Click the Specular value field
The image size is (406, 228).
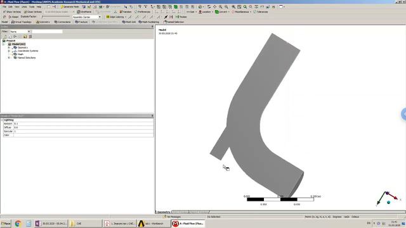pyautogui.click(x=83, y=131)
